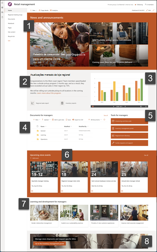
Task: Click Edit link under left navigation
Action: coord(9,41)
